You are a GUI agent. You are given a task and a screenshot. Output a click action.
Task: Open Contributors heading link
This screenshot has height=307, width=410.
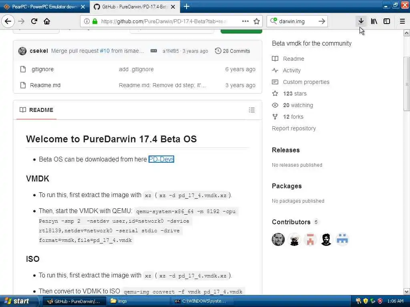291,222
